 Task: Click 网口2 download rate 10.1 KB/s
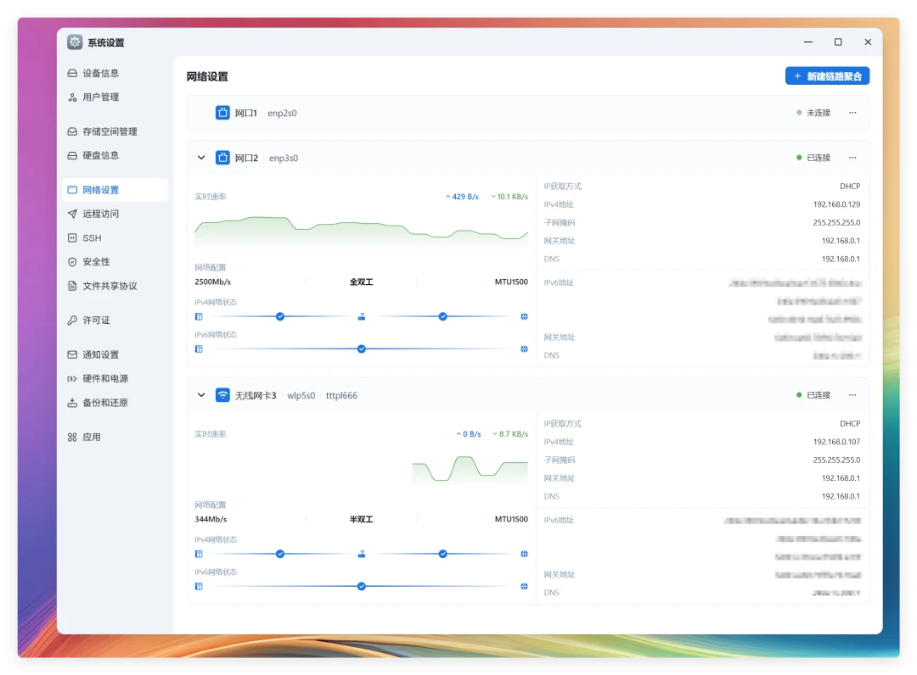(509, 197)
